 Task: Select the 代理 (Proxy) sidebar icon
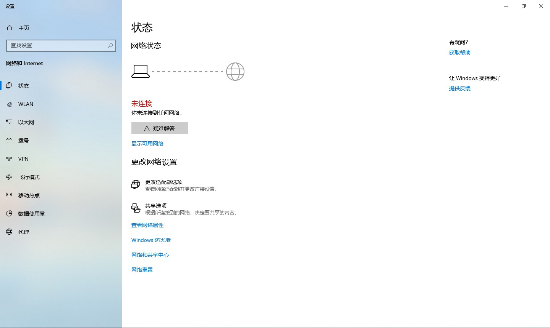point(9,232)
